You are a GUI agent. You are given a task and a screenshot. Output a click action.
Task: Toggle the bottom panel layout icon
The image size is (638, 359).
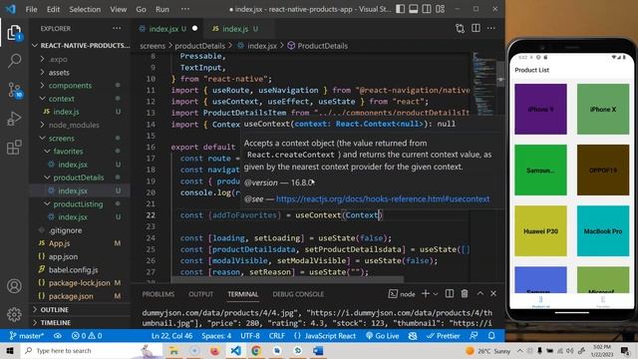coord(414,9)
